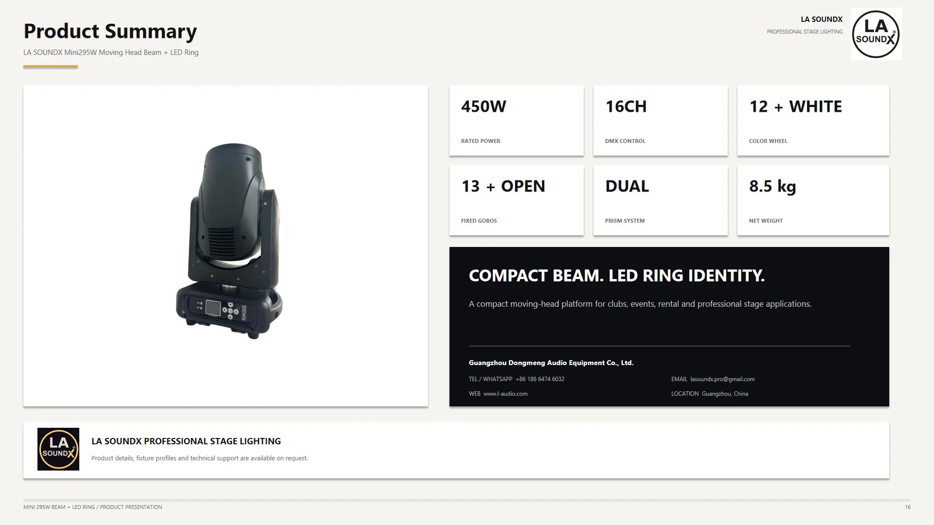934x525 pixels.
Task: Click the 13 + OPEN fixed gobos card
Action: (517, 201)
